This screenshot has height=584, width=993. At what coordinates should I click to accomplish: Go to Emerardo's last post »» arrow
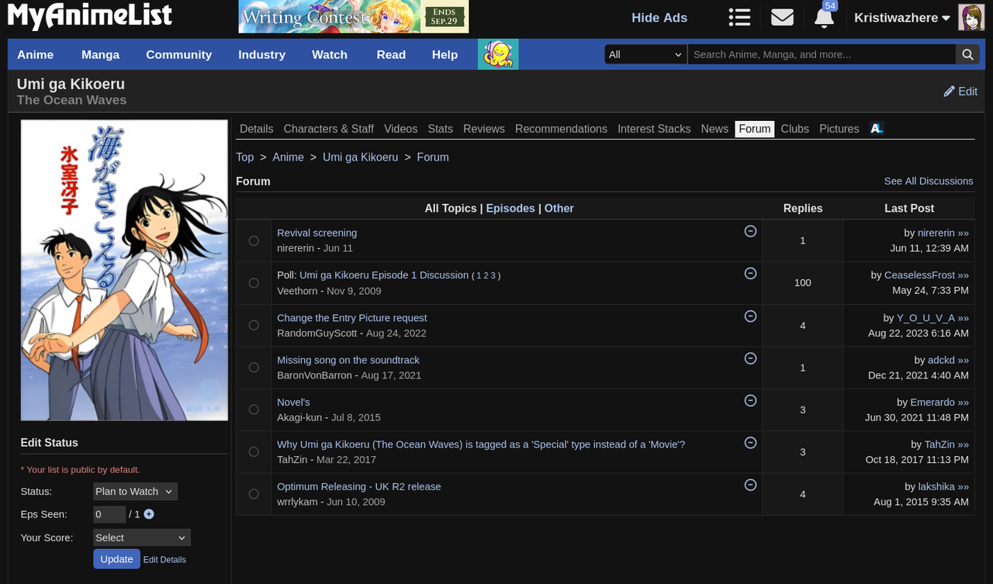click(x=964, y=403)
